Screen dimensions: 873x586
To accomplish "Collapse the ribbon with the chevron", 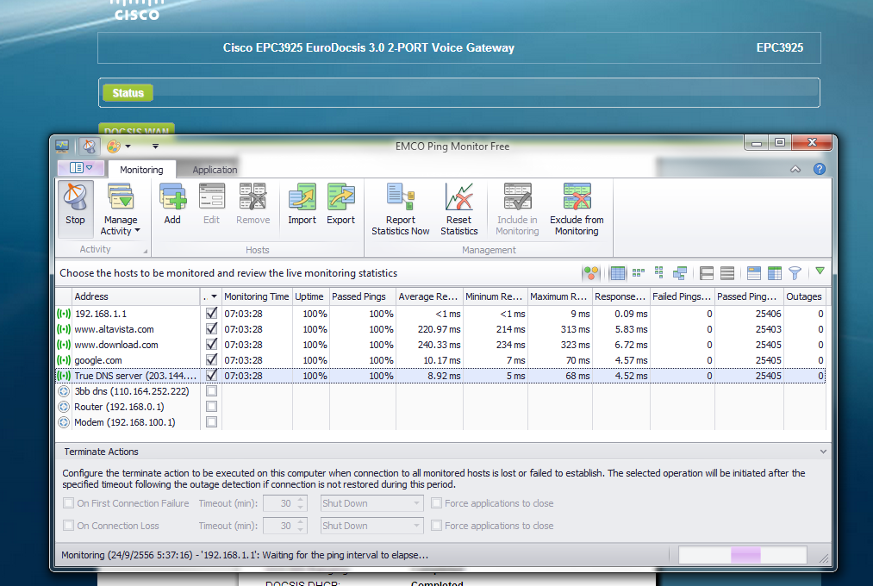I will click(x=795, y=169).
